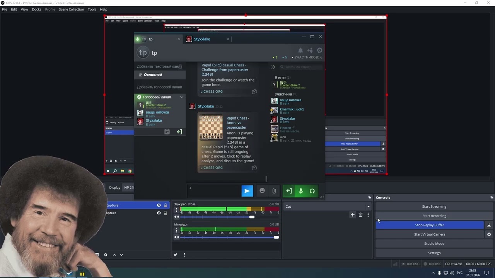495x278 pixels.
Task: Remove the transition using the trash icon
Action: 360,215
